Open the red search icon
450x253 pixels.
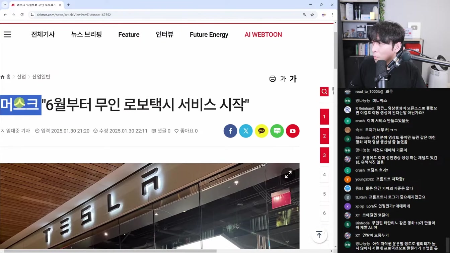tap(324, 91)
